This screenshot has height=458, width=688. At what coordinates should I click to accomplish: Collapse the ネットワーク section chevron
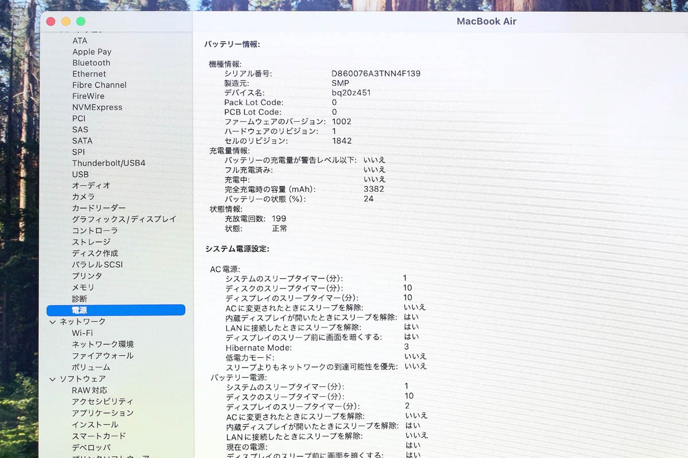point(53,322)
